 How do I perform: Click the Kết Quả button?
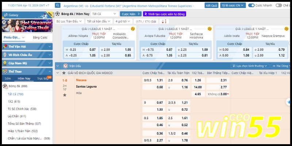(x=211, y=5)
